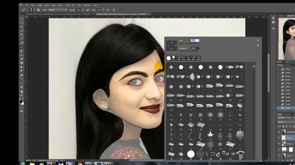Screen dimensions: 295x165
Task: Select the Crop tool
Action: (22, 35)
